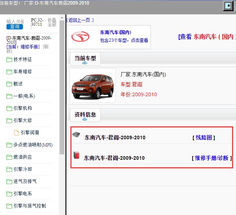236x215 pixels.
Task: Click 折叠全部 to collapse all
Action: tap(52, 22)
